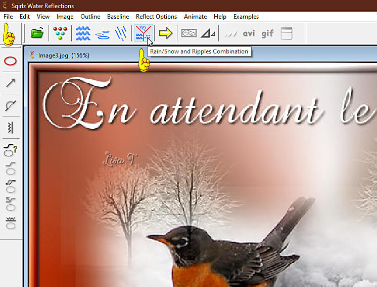Select the diagonal arrow tool
Screen dimensions: 377x287
point(11,83)
